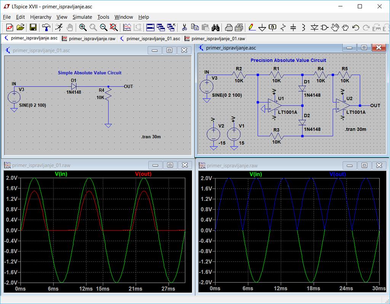Click resistor R3 in Precision circuit
Screen dimensions: 390x304
point(277,136)
